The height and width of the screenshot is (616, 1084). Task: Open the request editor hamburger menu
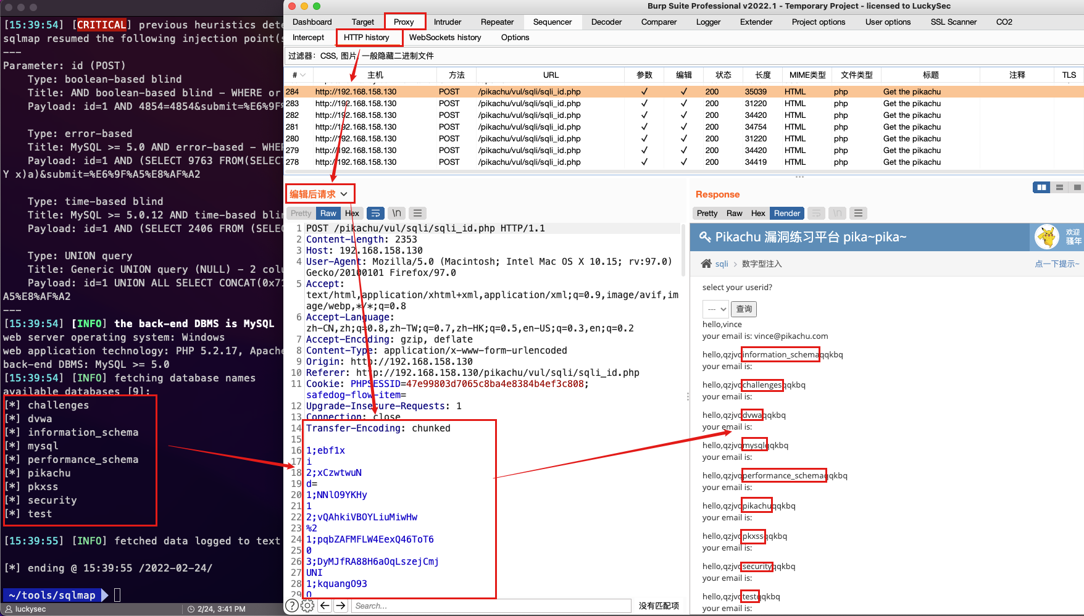(x=418, y=213)
